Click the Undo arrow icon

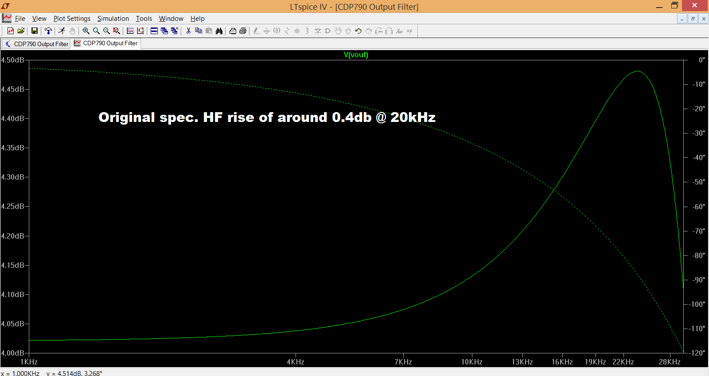358,31
